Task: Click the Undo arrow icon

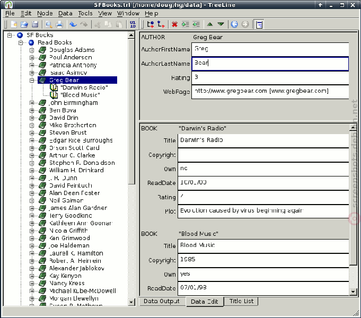Action: click(x=73, y=24)
